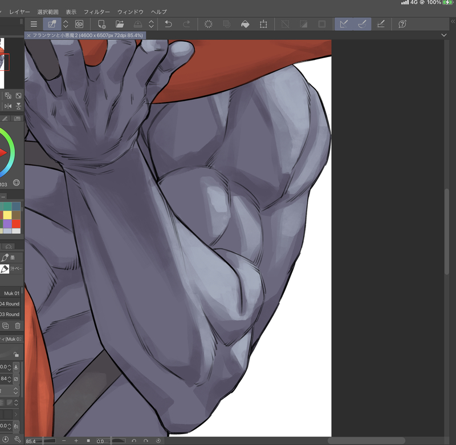
Task: Open the フィルター menu
Action: (x=96, y=11)
